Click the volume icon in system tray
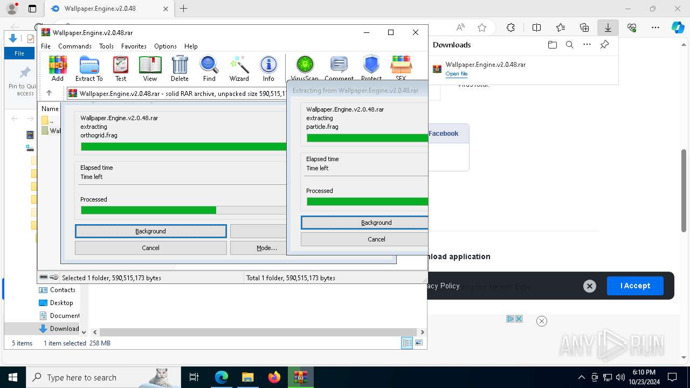This screenshot has width=690, height=388. click(620, 377)
